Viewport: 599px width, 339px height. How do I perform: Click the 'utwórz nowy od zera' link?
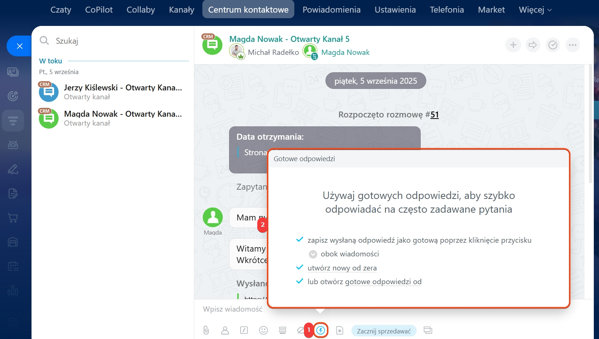click(x=342, y=268)
